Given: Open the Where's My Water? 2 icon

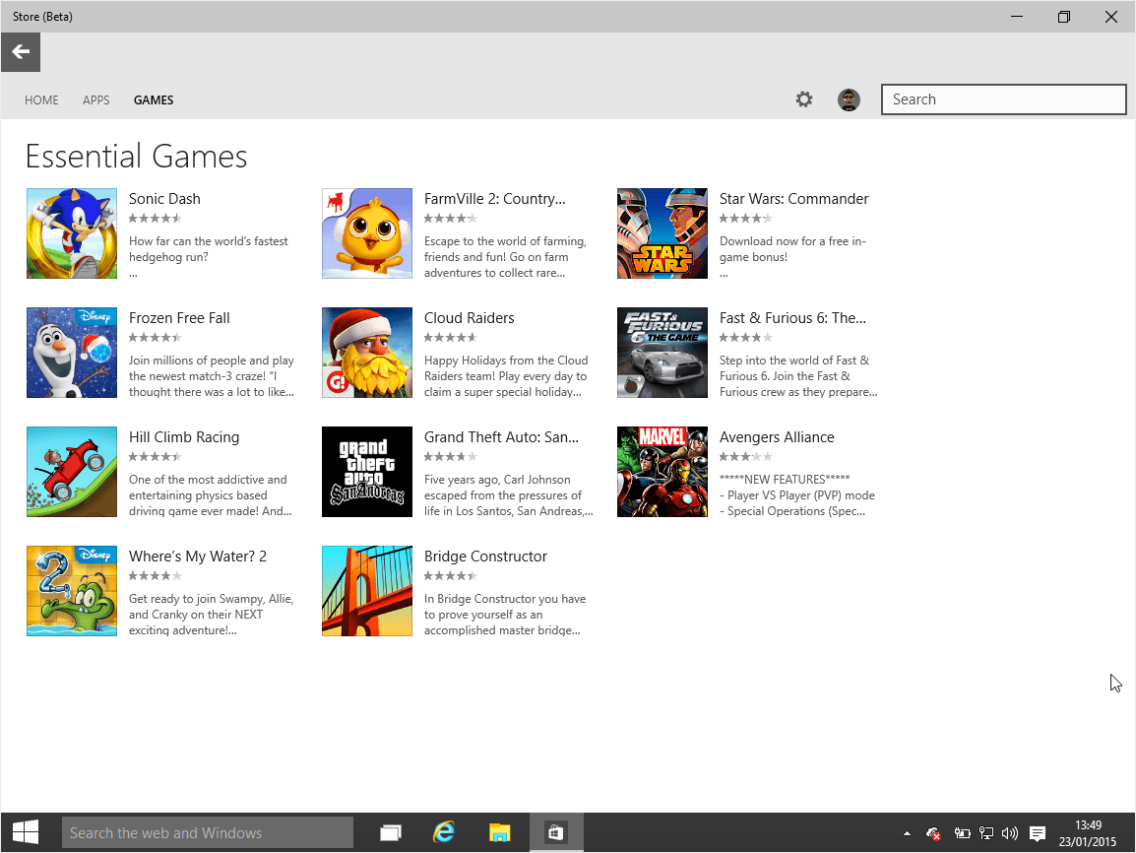Looking at the screenshot, I should 72,591.
